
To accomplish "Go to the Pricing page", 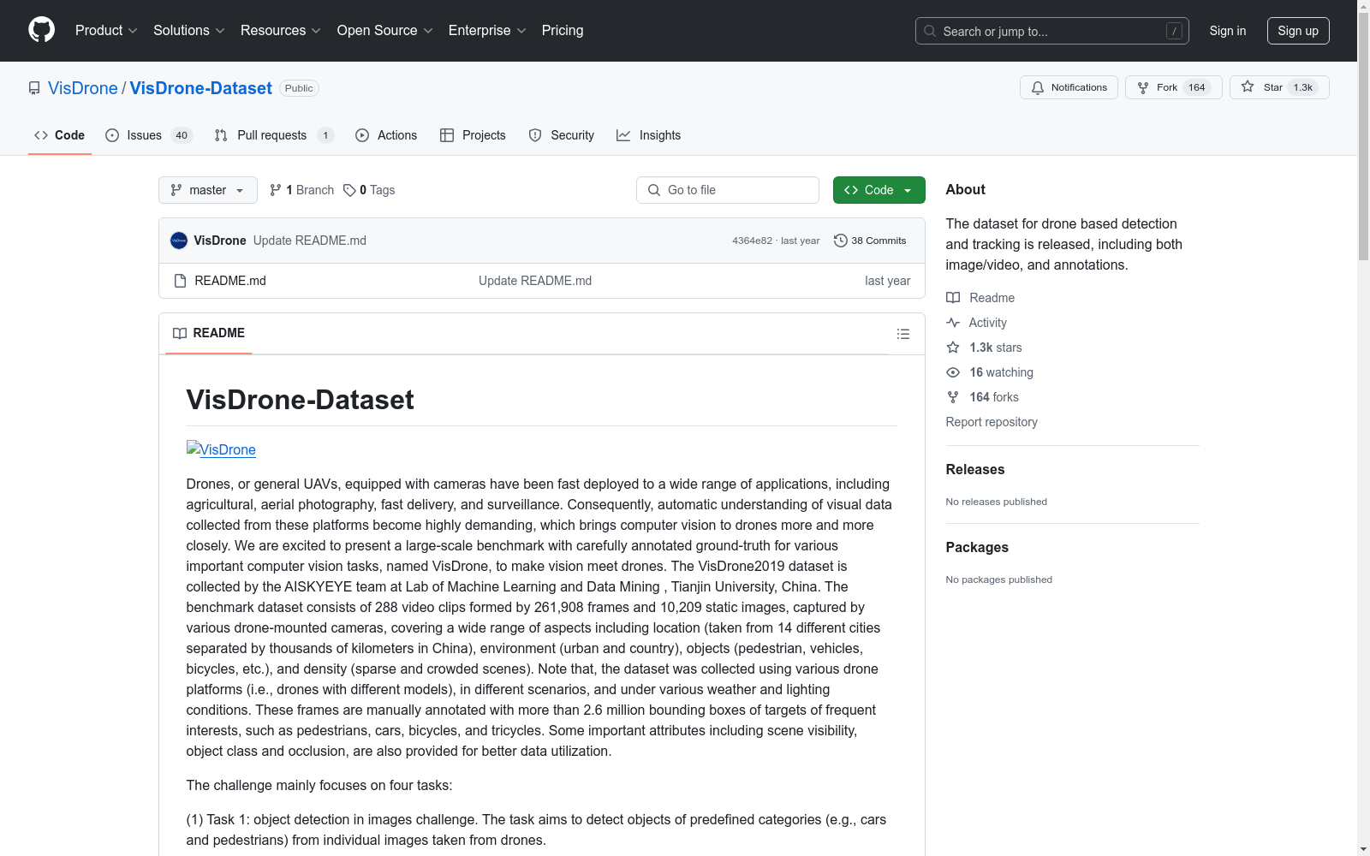I will pos(563,30).
